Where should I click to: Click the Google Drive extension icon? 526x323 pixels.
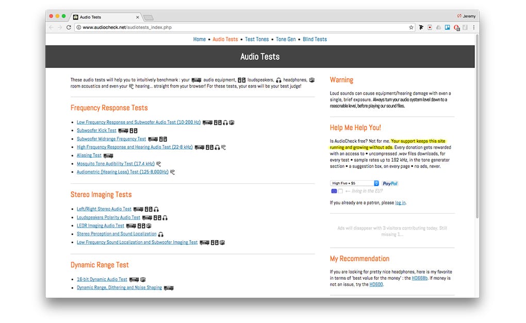438,27
